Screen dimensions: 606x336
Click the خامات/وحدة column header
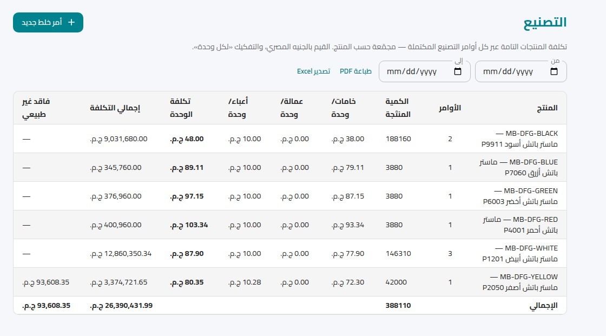[343, 108]
